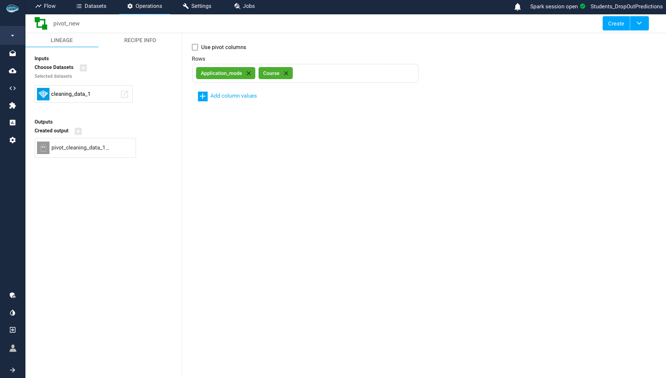Image resolution: width=666 pixels, height=378 pixels.
Task: Expand the top sidebar dropdown caret
Action: (12, 36)
